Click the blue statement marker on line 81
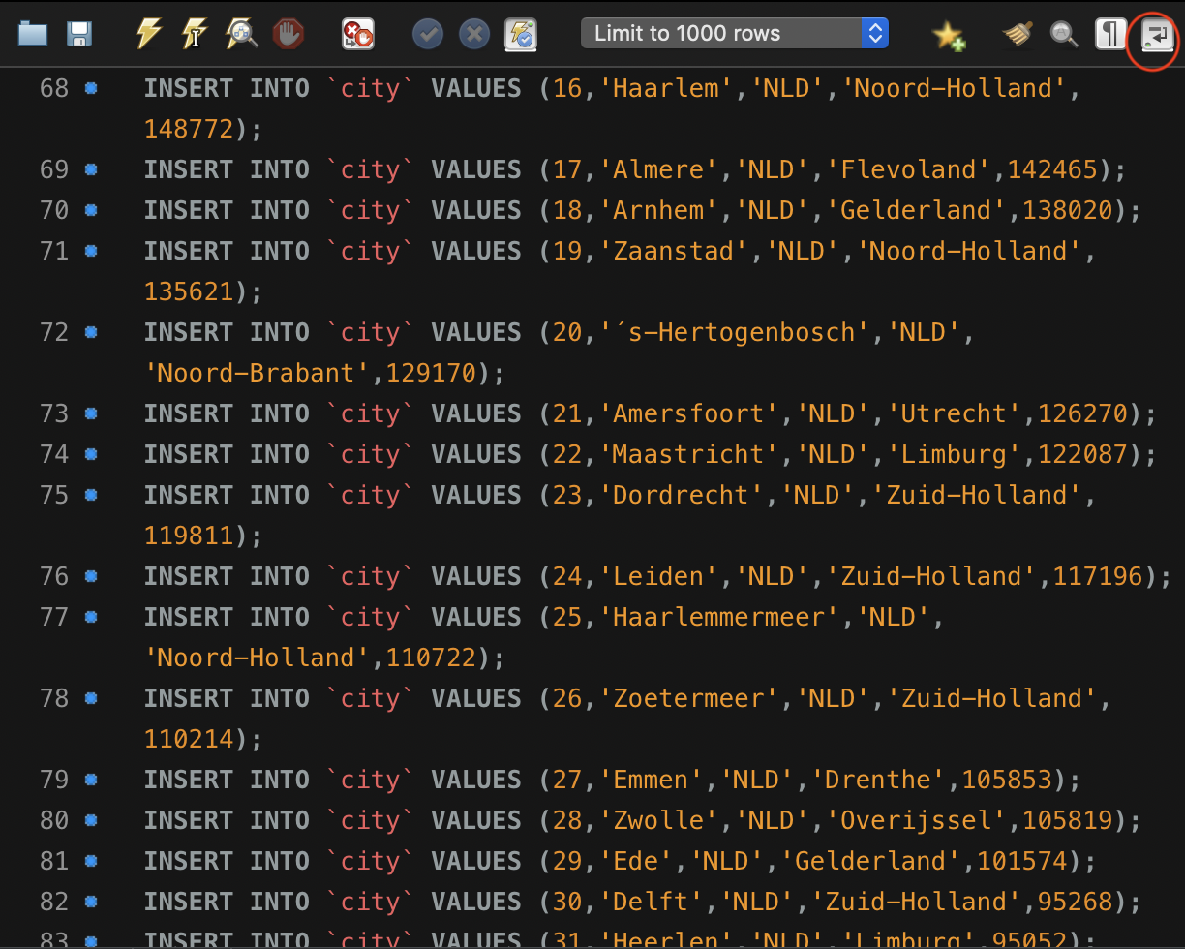 (x=91, y=861)
